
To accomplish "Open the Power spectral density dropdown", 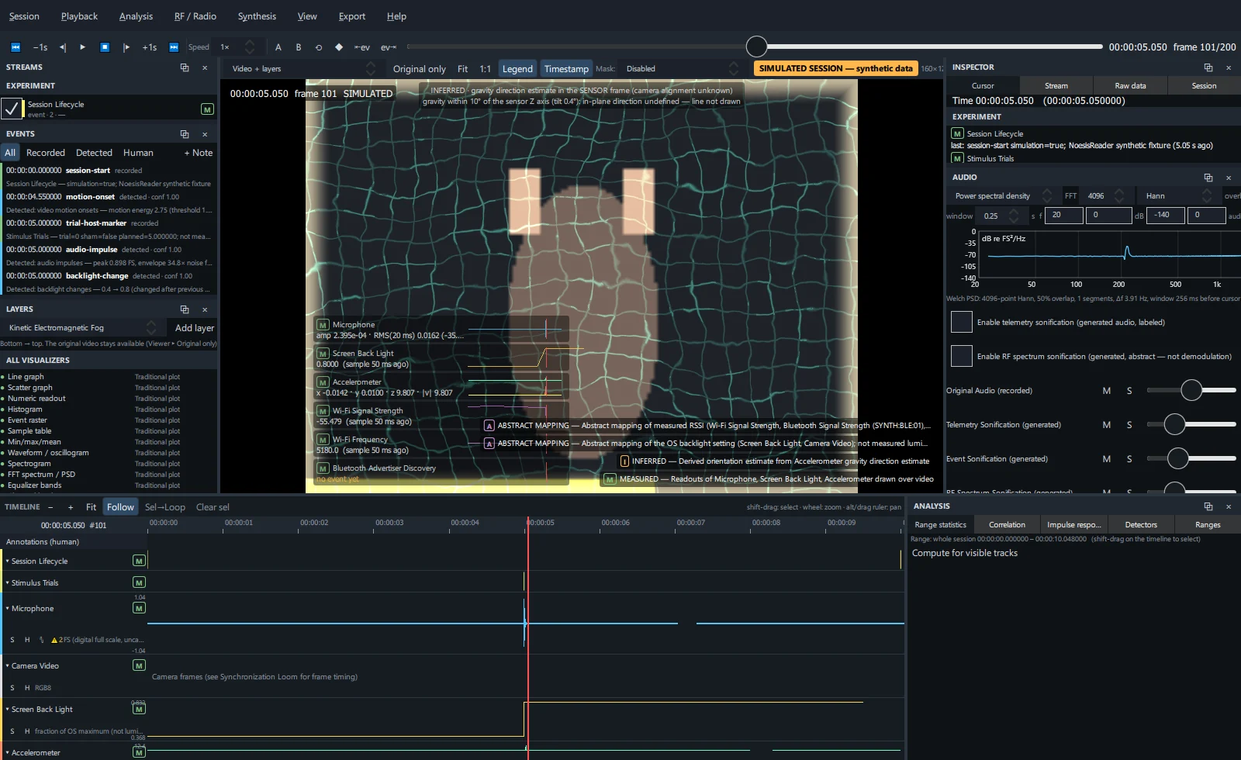I will [x=1003, y=196].
